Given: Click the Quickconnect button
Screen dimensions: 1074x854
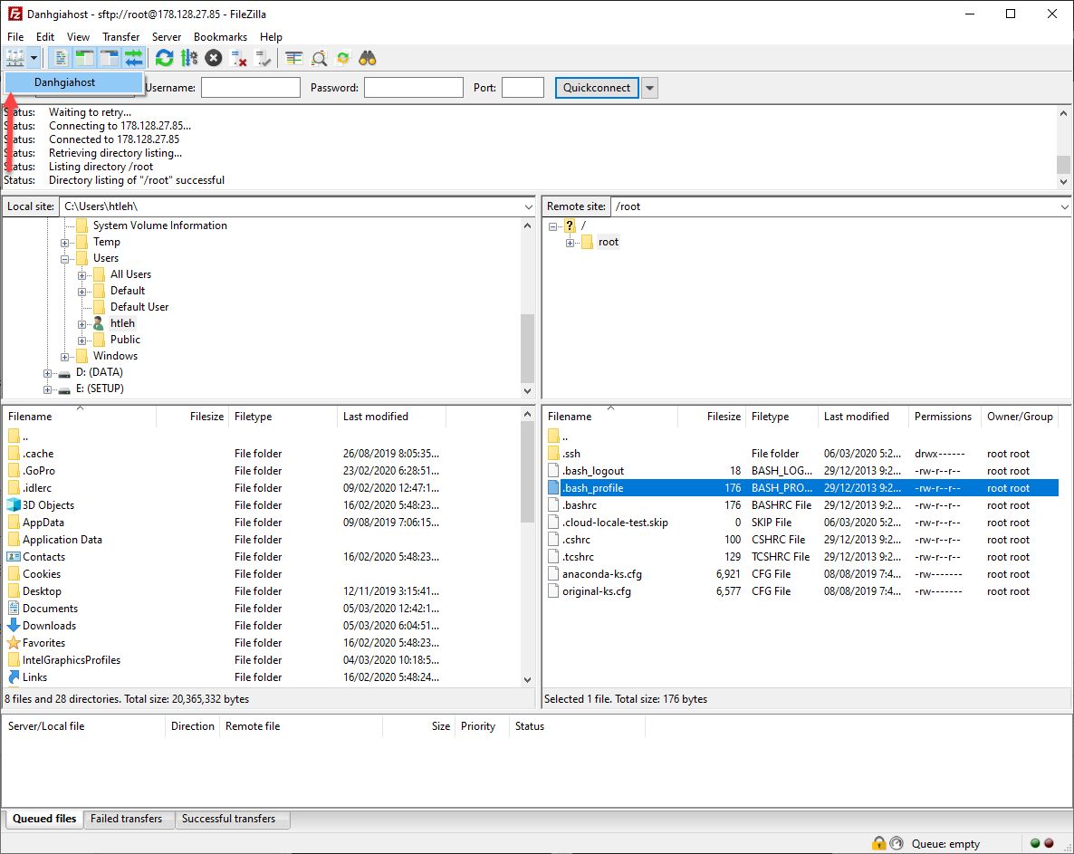Looking at the screenshot, I should click(x=597, y=88).
